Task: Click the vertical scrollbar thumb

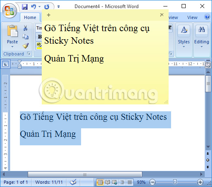Action: tap(208, 84)
